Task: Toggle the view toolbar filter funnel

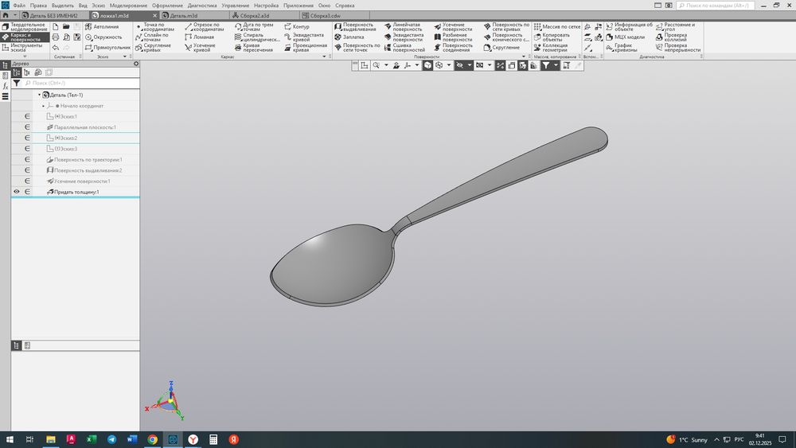Action: point(546,65)
